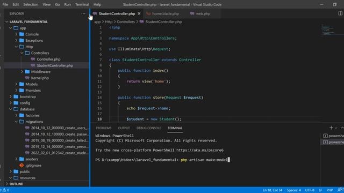Click Ln 18, Col 34 status entry
Screen dimensions: 344x193
(x=273, y=190)
